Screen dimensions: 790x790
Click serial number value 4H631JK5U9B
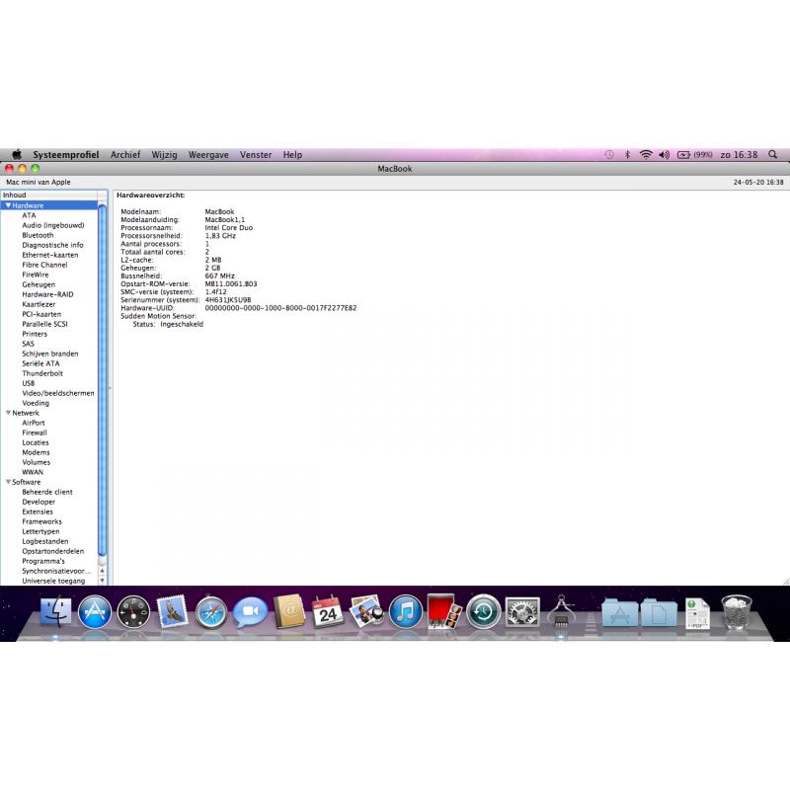point(228,300)
